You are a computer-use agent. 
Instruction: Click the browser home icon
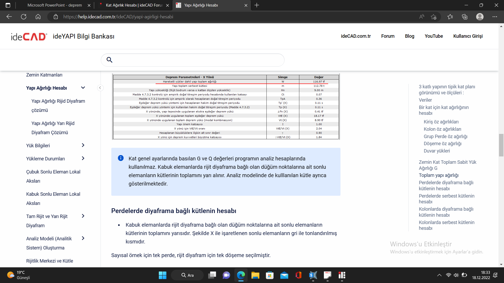pyautogui.click(x=38, y=17)
